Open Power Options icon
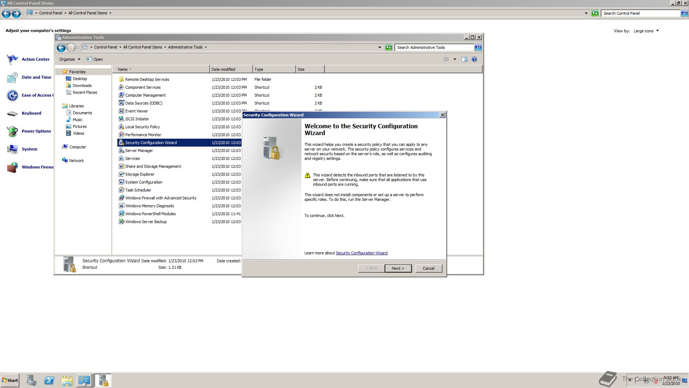This screenshot has width=689, height=388. pos(13,131)
